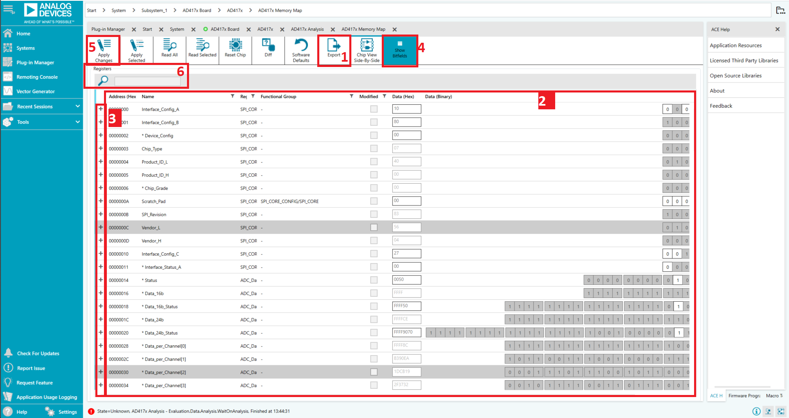The height and width of the screenshot is (418, 789).
Task: Open Plug-in Manager from the sidebar
Action: coord(35,62)
